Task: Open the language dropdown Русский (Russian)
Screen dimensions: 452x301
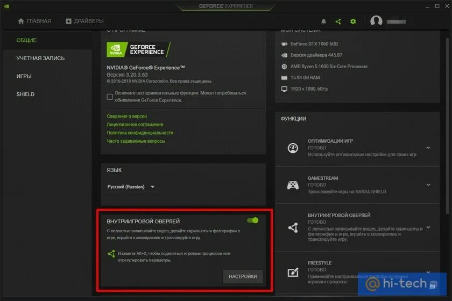Action: (x=131, y=187)
